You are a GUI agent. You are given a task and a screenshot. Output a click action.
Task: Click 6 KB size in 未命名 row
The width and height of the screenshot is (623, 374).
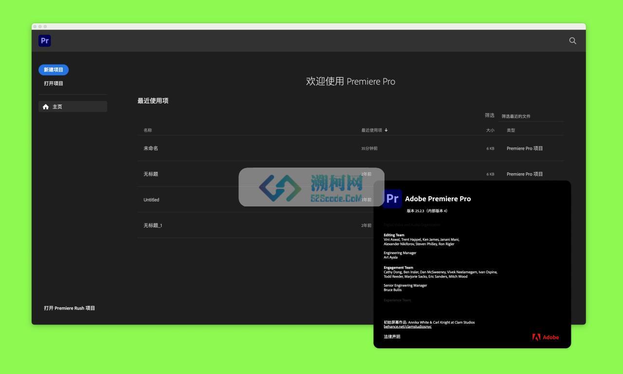click(x=490, y=149)
